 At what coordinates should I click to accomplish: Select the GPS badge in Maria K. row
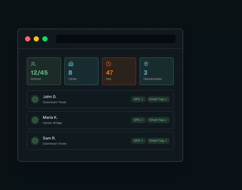click(x=138, y=120)
